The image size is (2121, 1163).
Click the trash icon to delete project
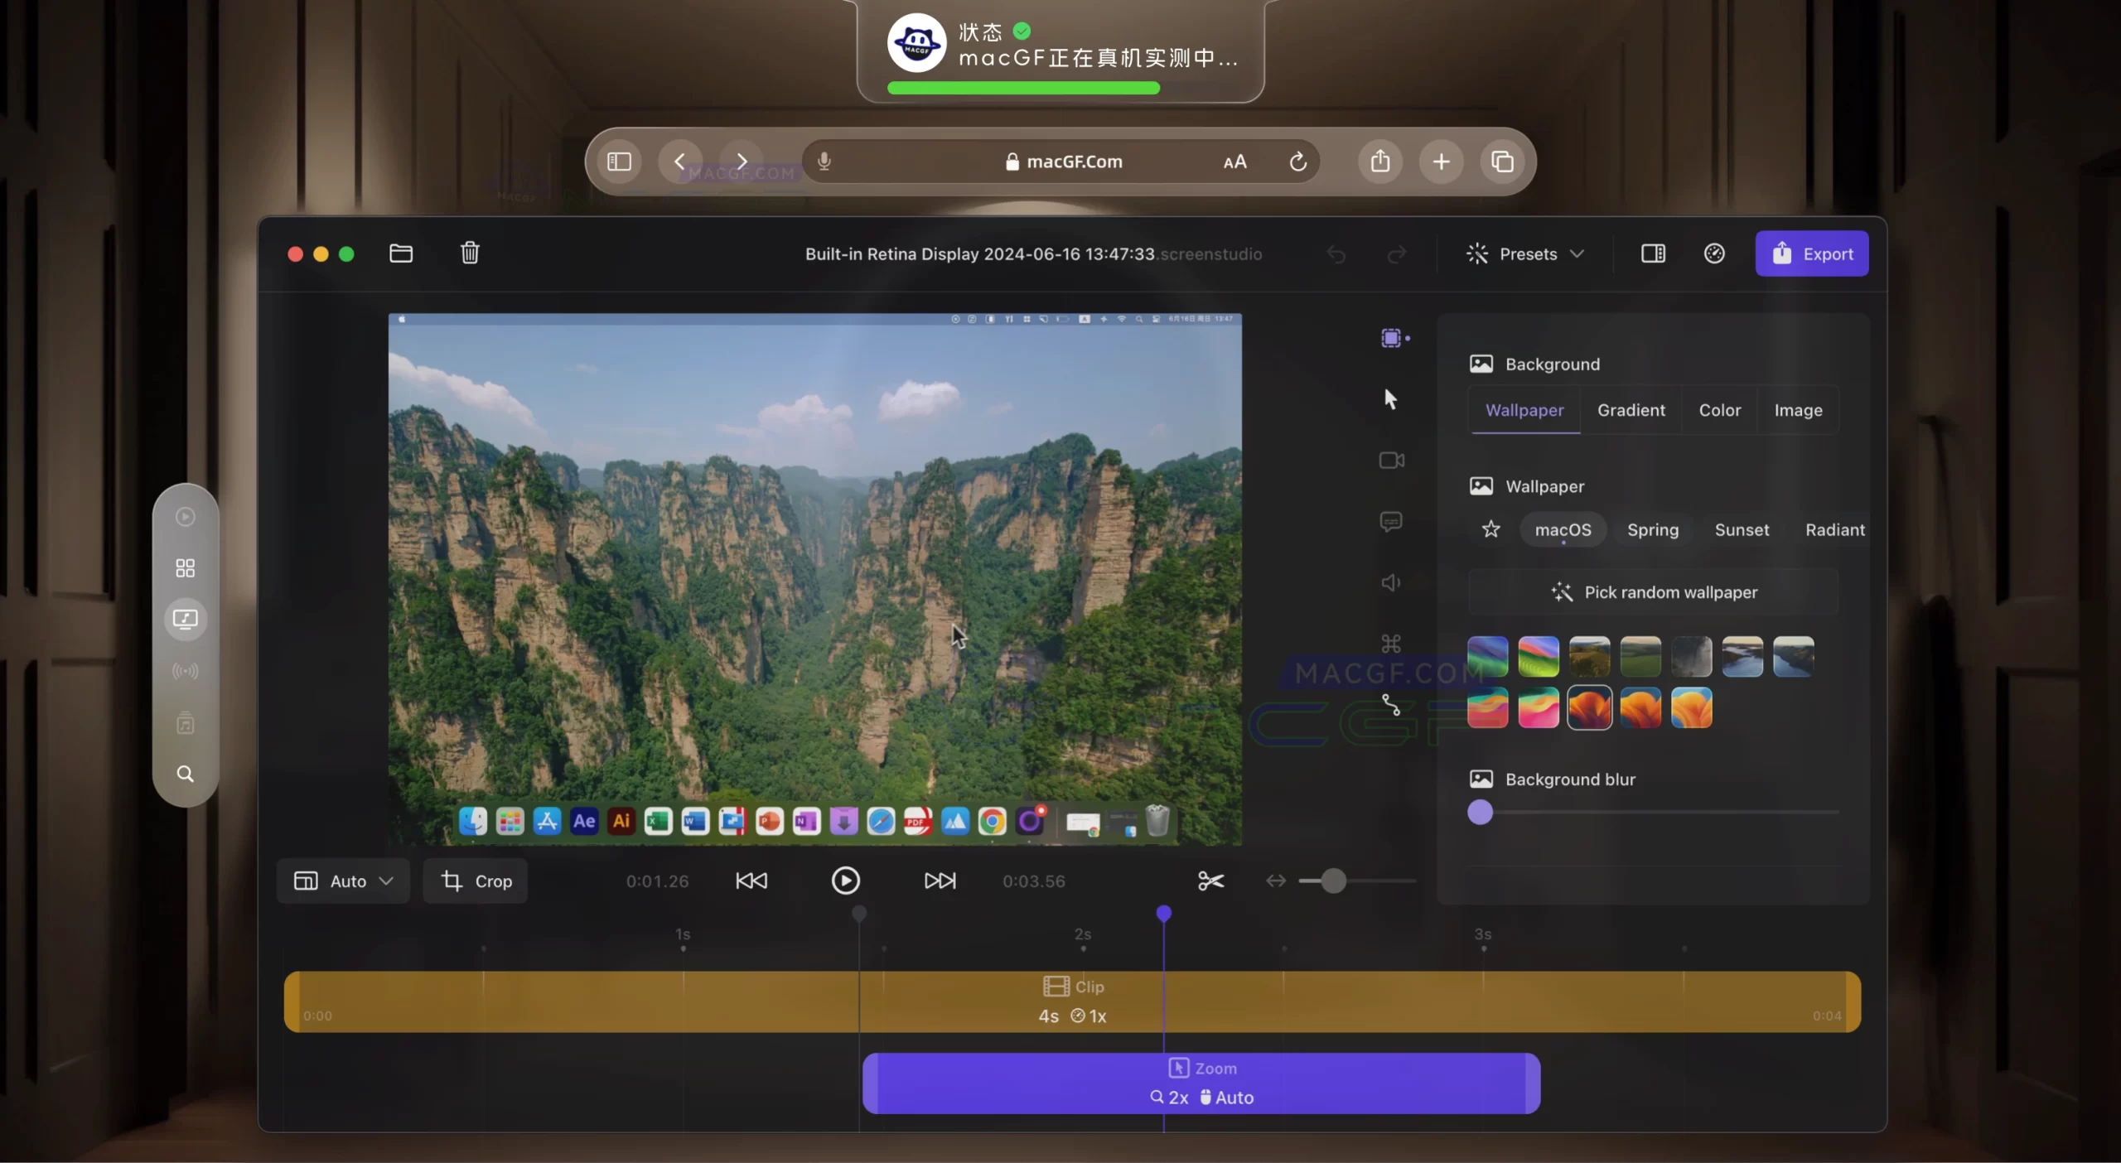pyautogui.click(x=470, y=253)
